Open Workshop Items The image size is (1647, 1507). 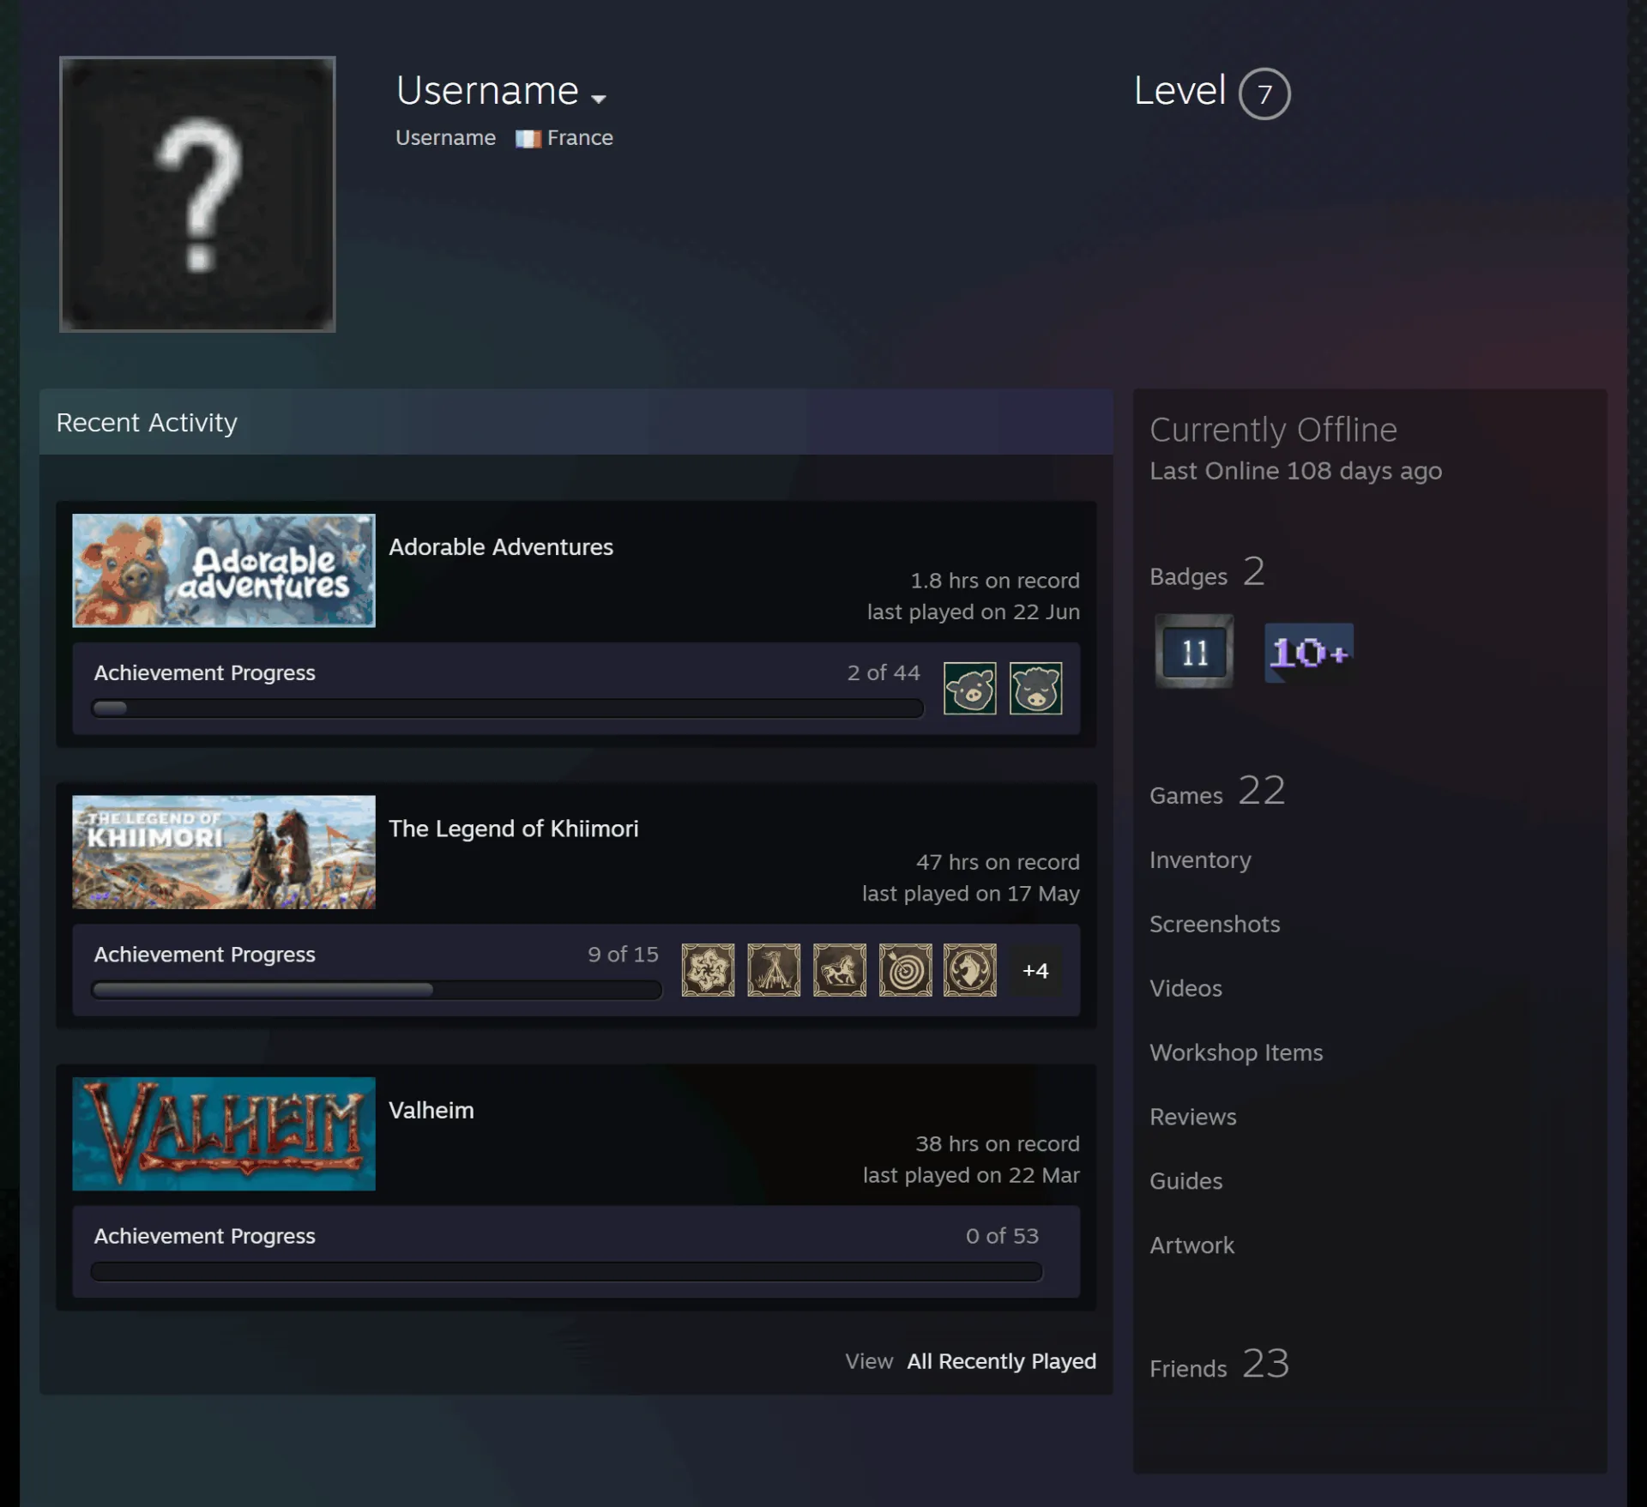coord(1236,1052)
